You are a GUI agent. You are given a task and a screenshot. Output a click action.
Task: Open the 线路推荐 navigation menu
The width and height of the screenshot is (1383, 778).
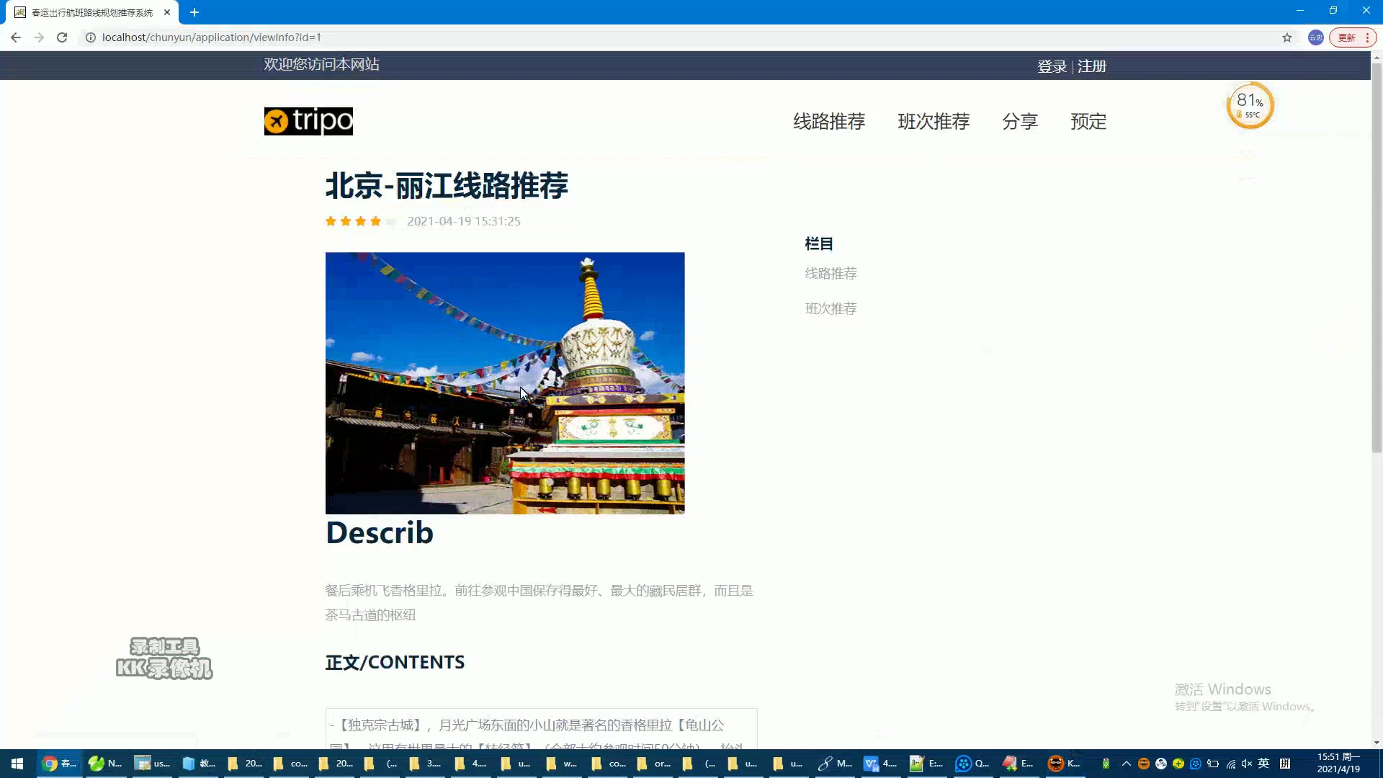coord(829,122)
